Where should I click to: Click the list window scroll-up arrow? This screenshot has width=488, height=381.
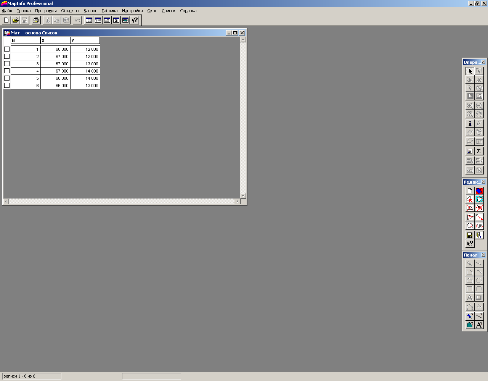(243, 39)
